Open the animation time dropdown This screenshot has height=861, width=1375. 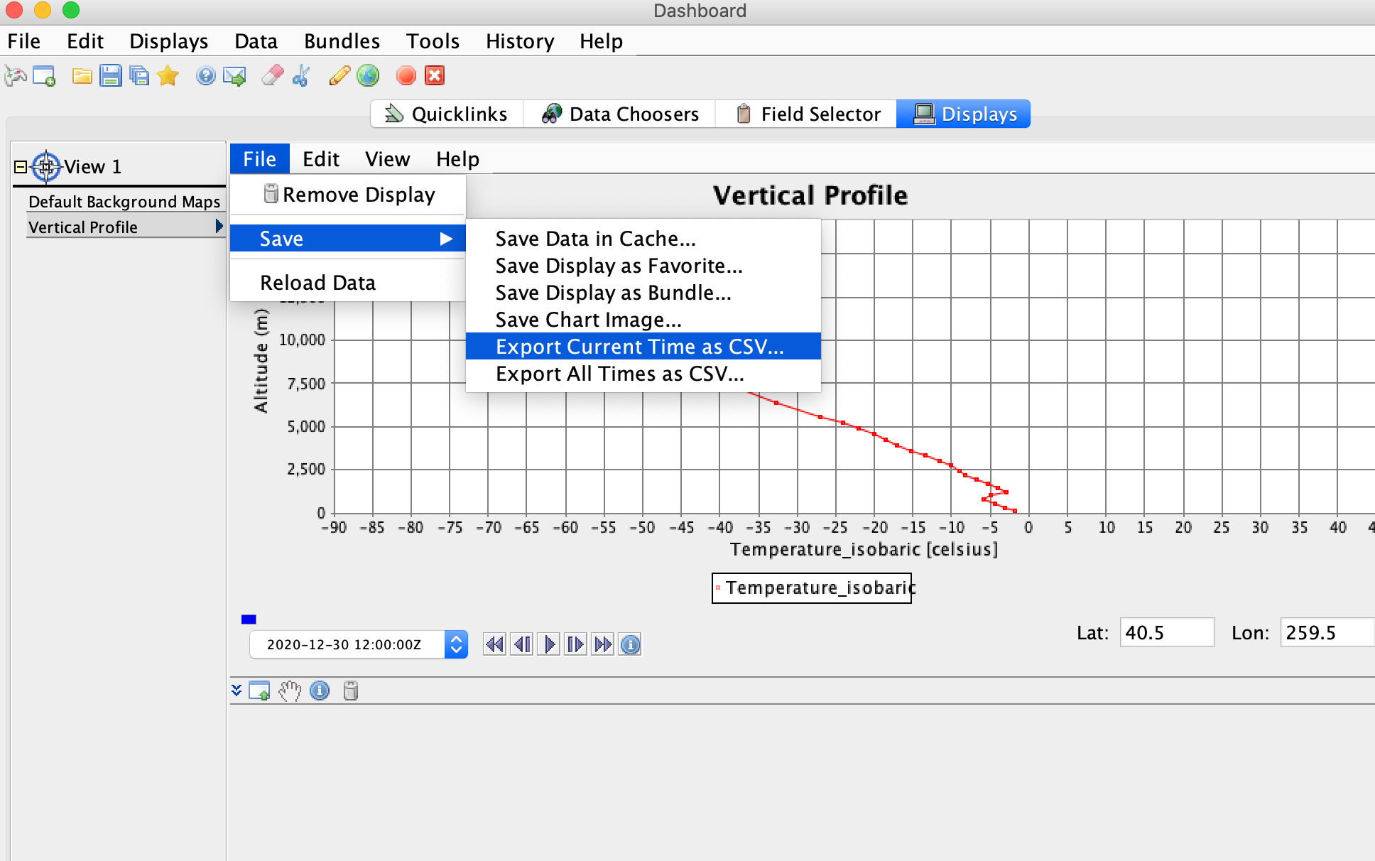click(x=456, y=644)
